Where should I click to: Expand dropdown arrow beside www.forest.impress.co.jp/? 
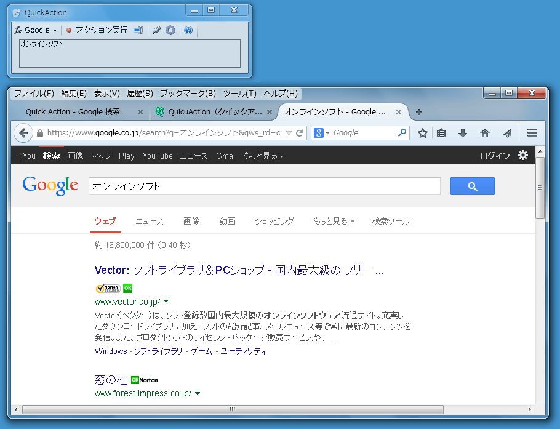[198, 394]
